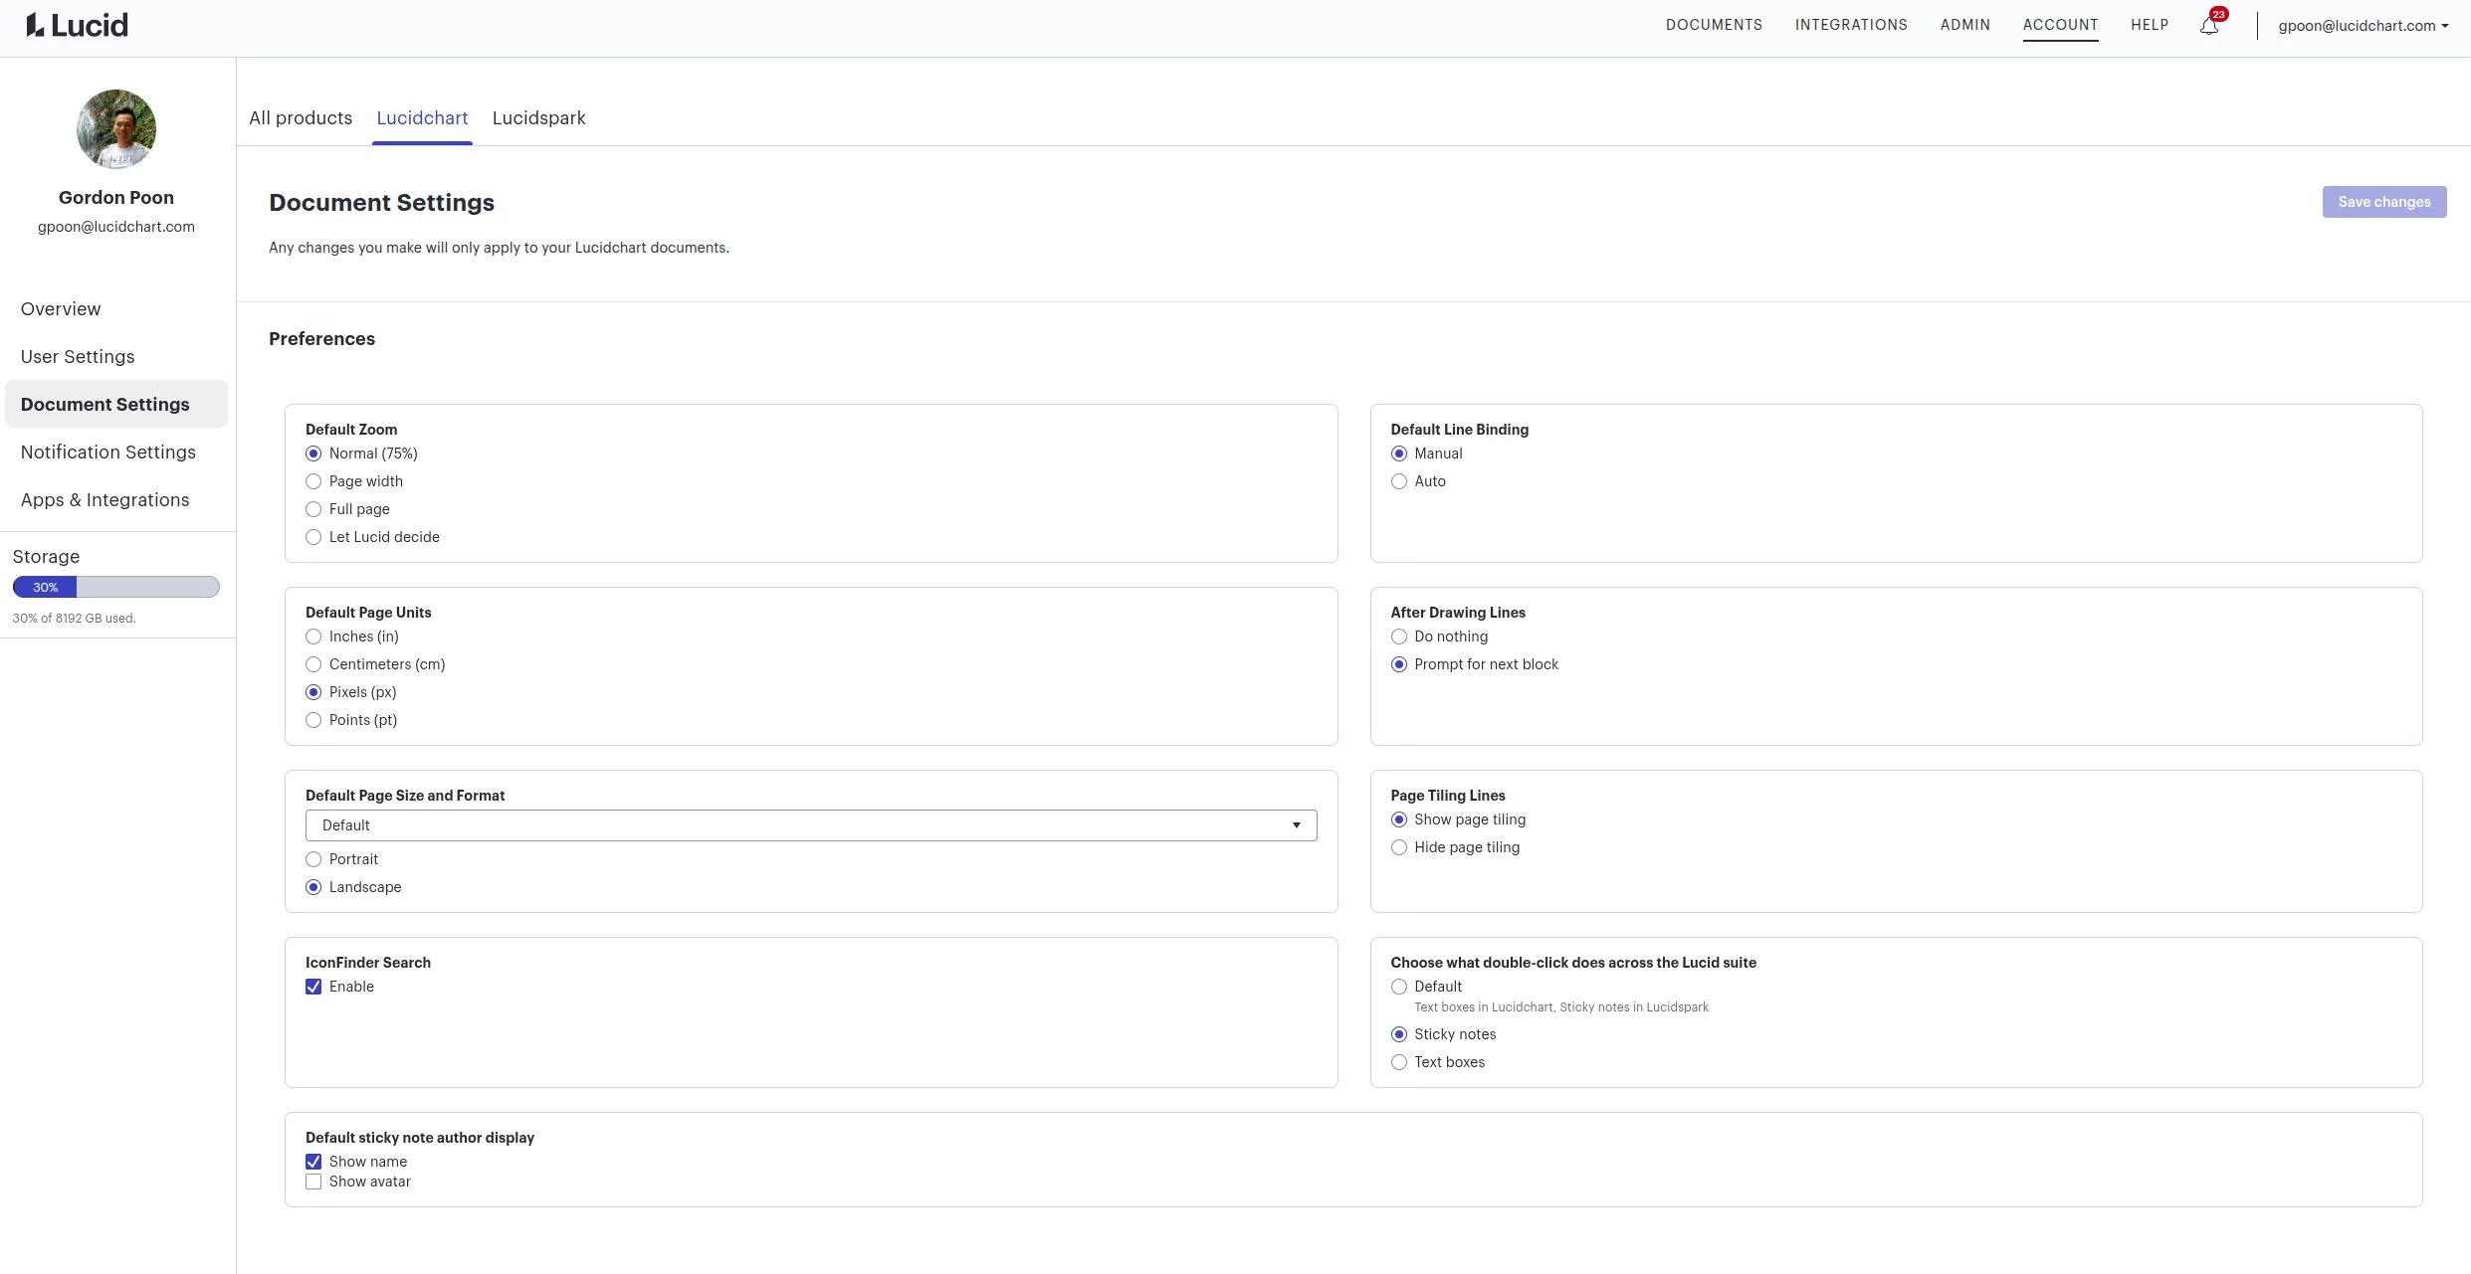Image resolution: width=2471 pixels, height=1274 pixels.
Task: Select Hide page tiling option
Action: [x=1399, y=847]
